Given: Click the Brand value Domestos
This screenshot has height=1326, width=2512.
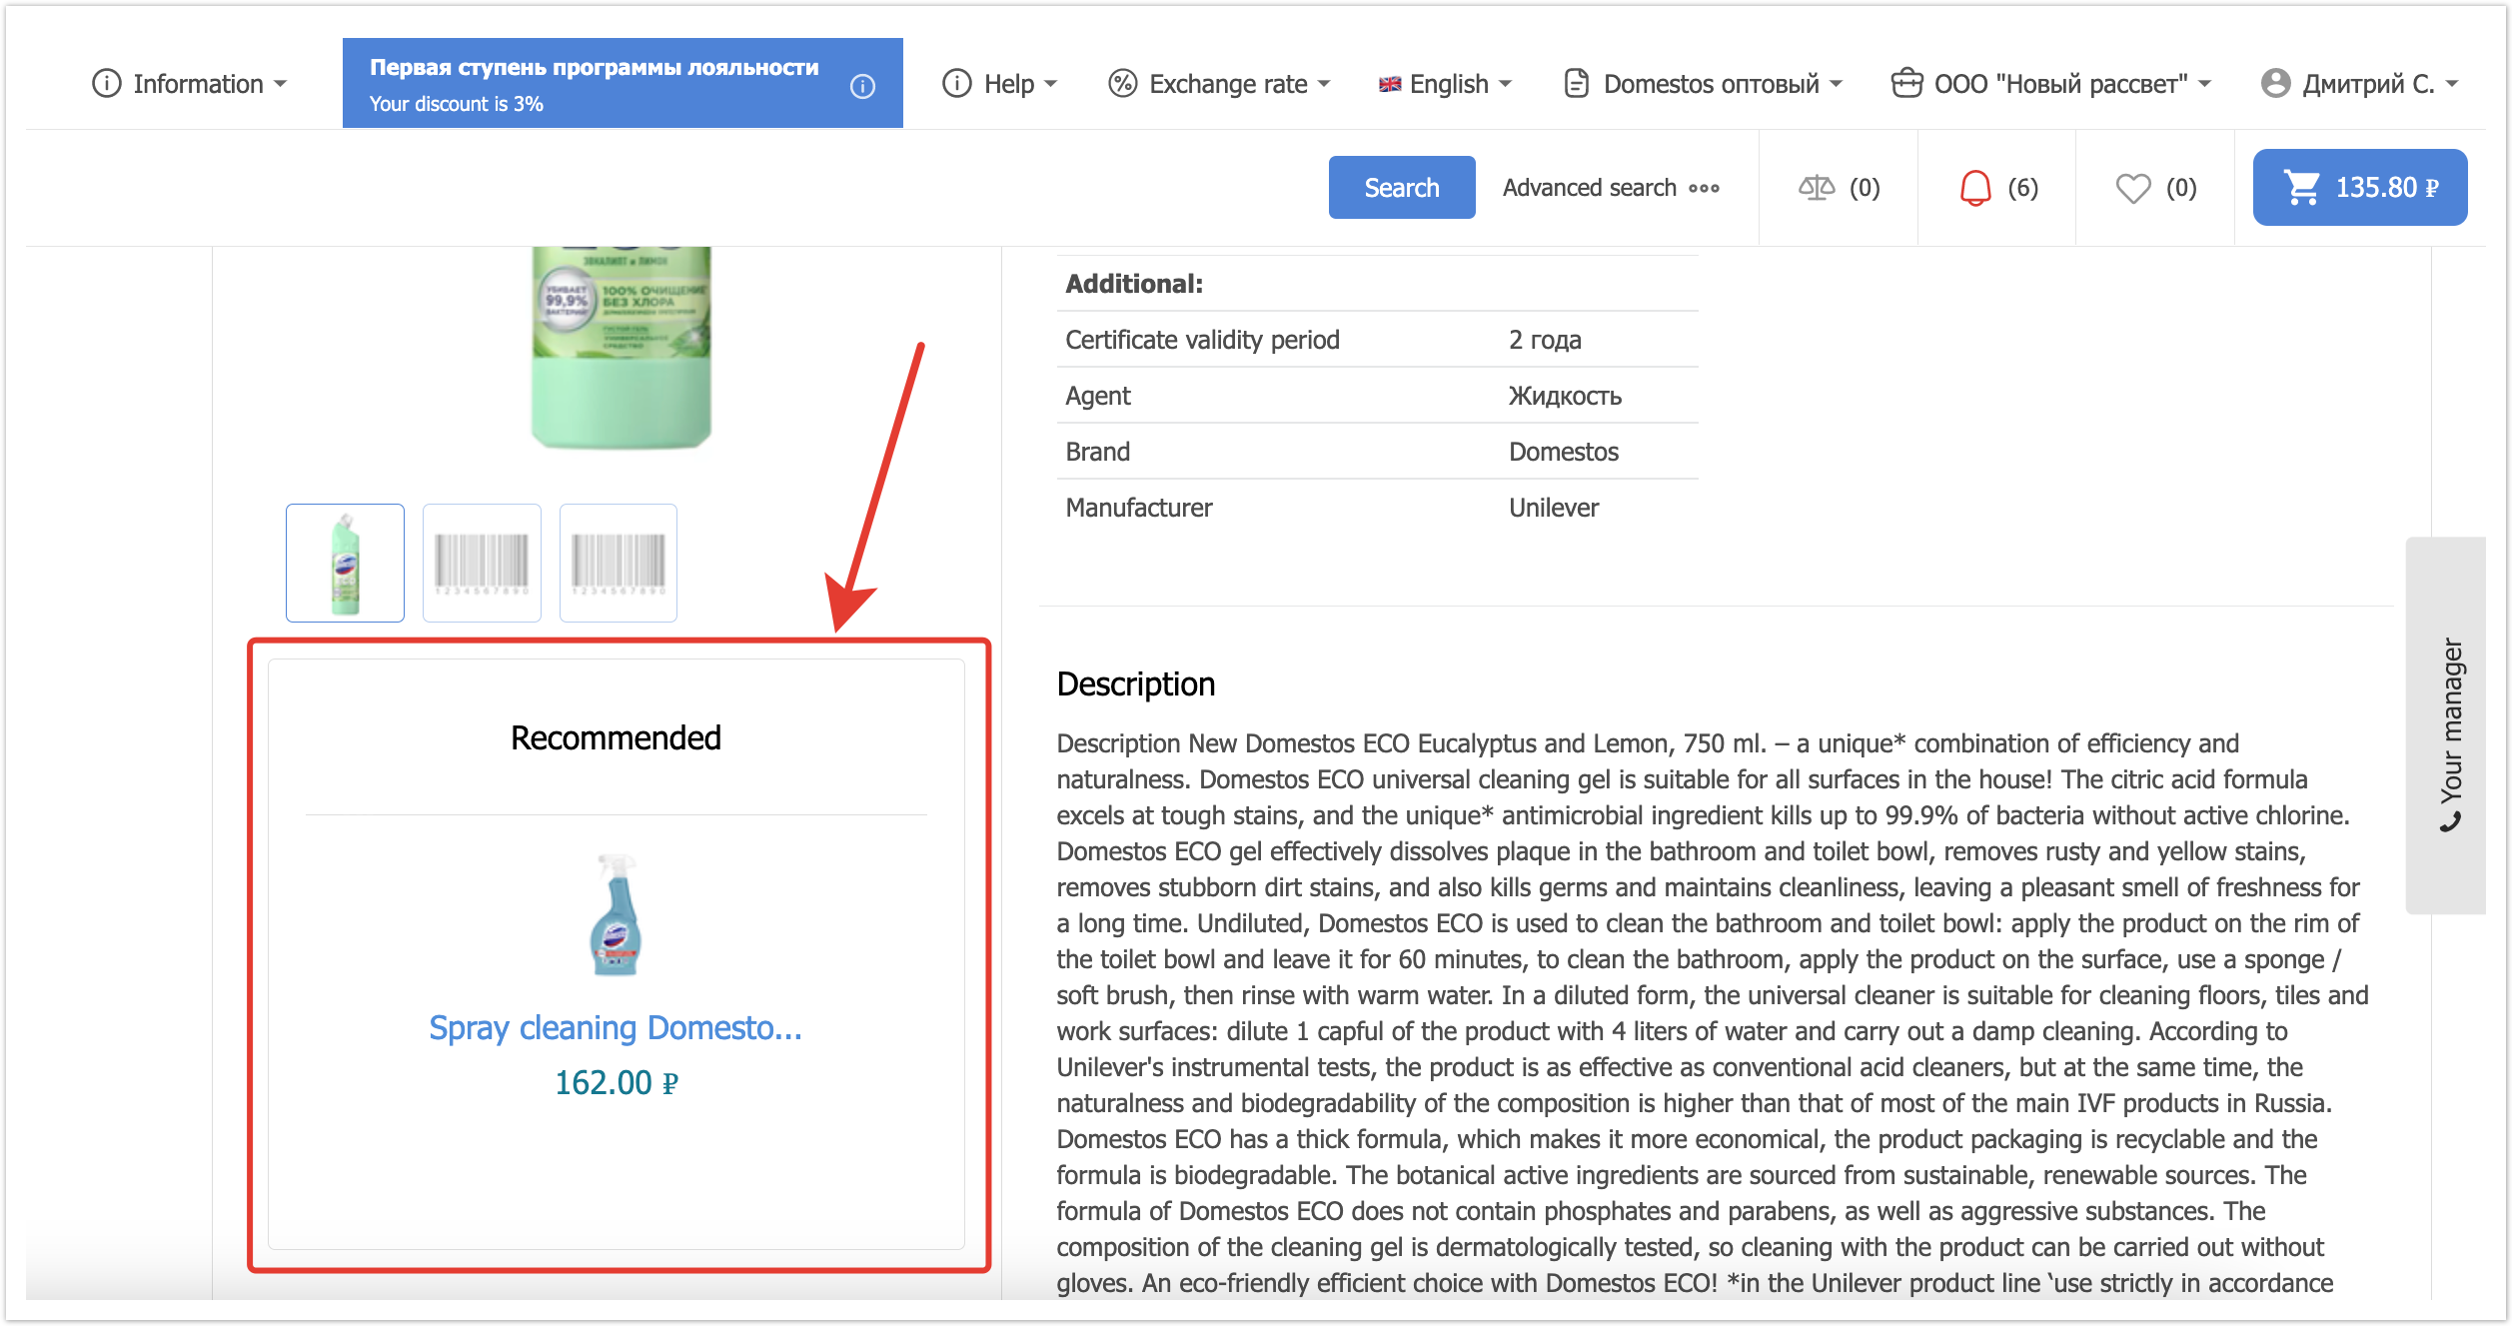Looking at the screenshot, I should point(1564,452).
